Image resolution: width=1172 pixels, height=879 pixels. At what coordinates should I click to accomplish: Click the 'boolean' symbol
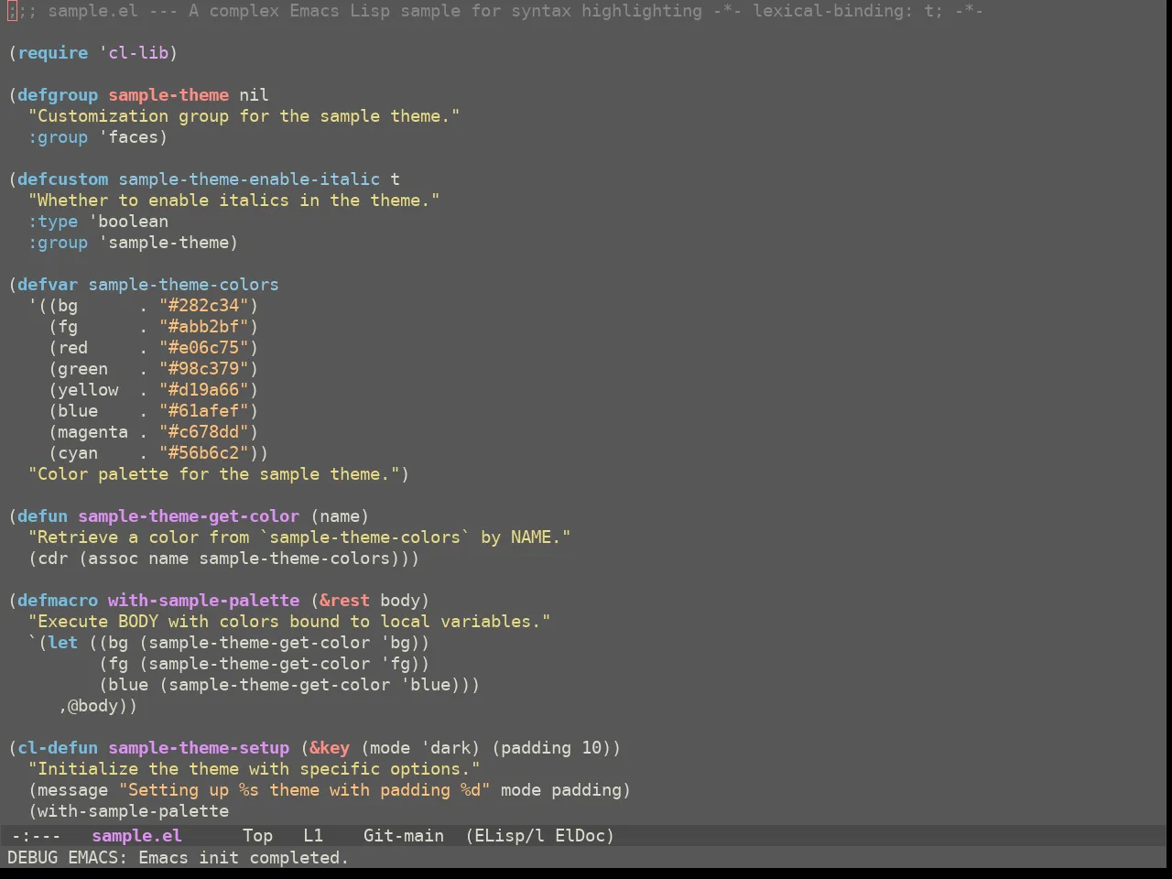[133, 221]
